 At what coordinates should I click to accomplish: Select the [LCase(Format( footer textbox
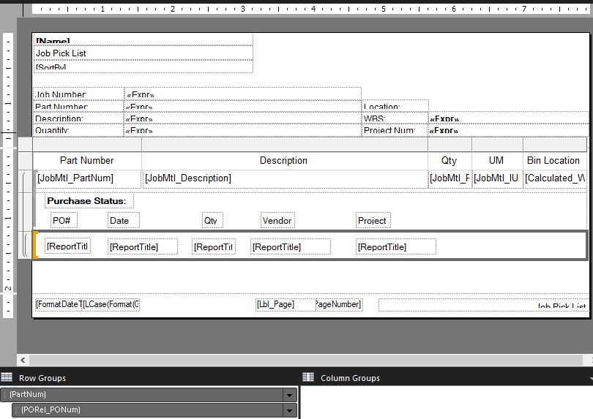111,304
